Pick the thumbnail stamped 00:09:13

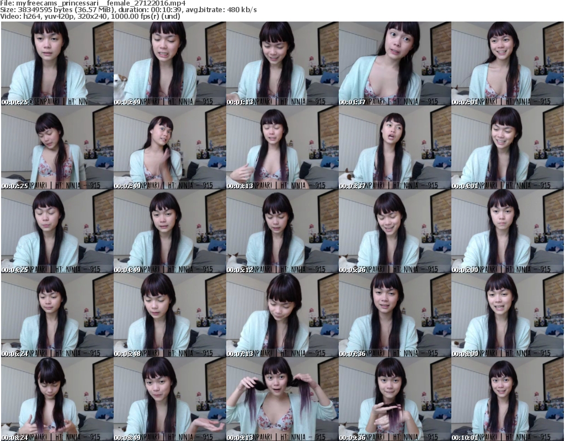[282, 399]
